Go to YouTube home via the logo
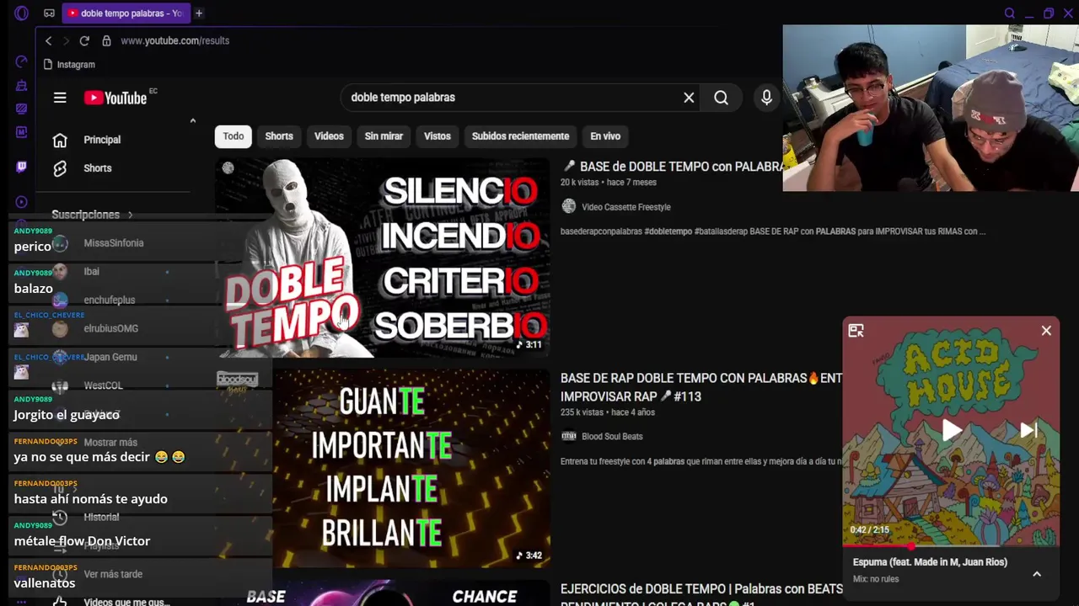 click(x=116, y=98)
